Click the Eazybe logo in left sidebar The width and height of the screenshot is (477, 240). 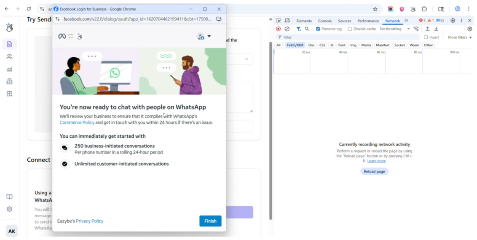coord(9,28)
